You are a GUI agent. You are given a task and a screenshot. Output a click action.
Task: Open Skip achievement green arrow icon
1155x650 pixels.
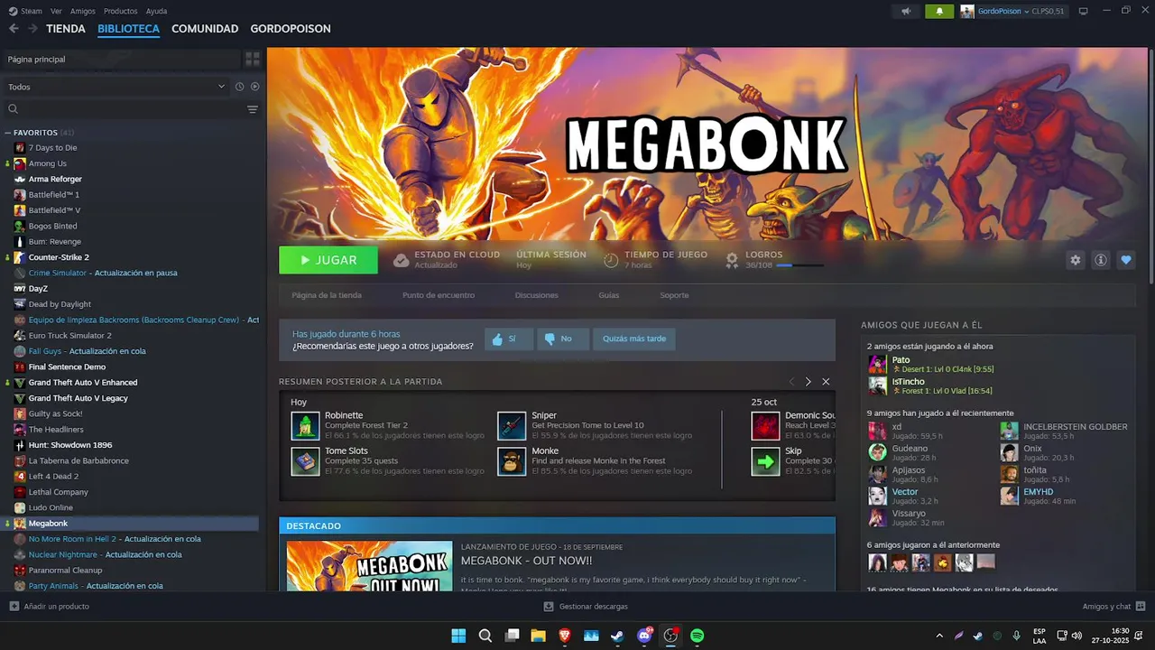click(765, 461)
